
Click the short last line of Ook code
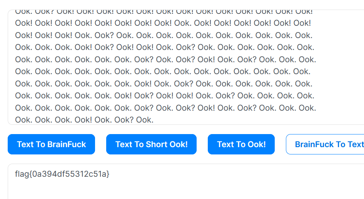coord(84,120)
